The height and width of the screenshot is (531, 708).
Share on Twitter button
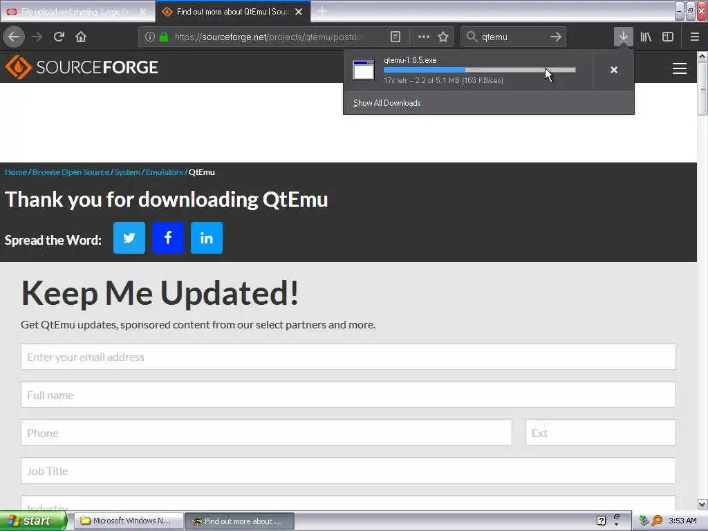click(129, 238)
